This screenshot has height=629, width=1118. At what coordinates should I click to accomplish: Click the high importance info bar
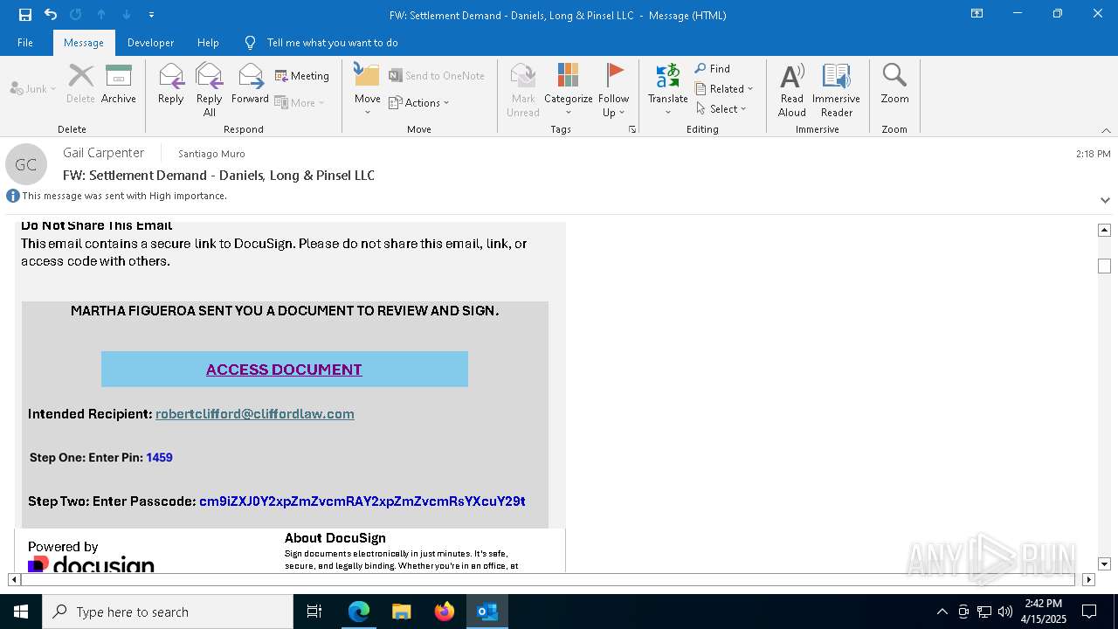[x=117, y=196]
